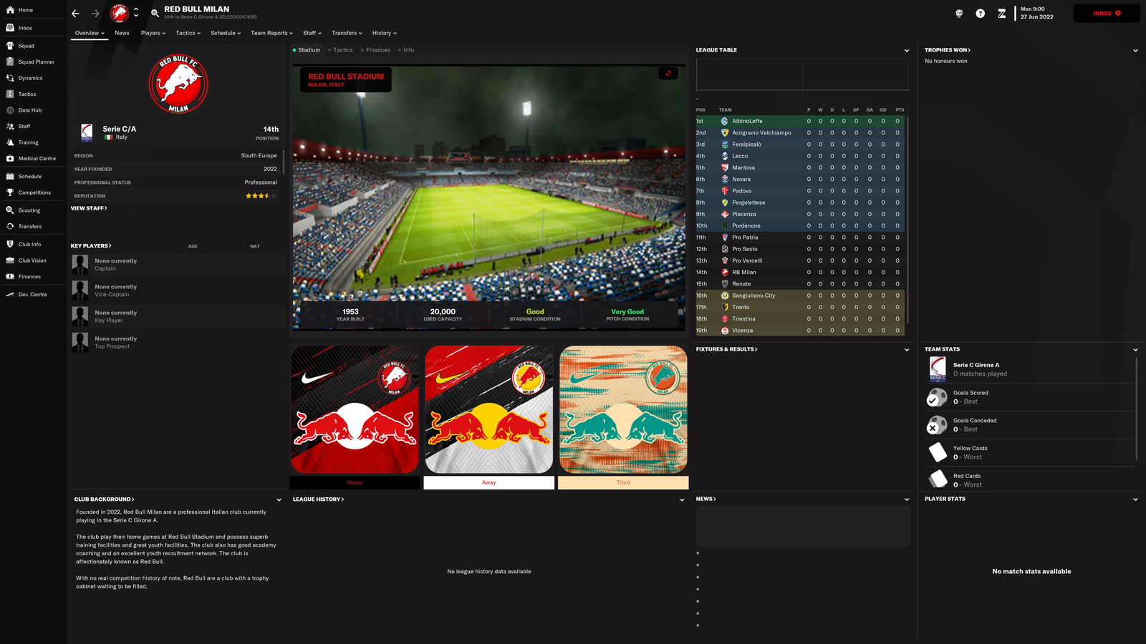The width and height of the screenshot is (1146, 644).
Task: Open the Transfers menu in top bar
Action: point(347,33)
